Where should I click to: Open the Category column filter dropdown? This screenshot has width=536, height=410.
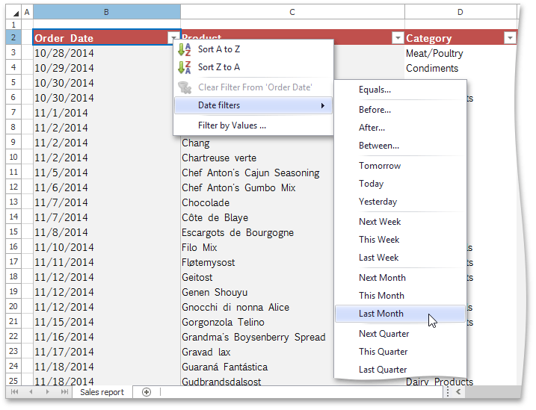(x=510, y=37)
